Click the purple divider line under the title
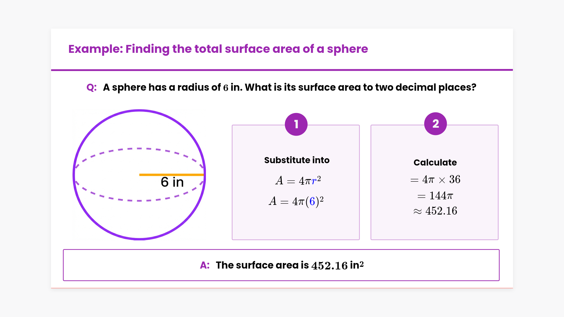 click(x=282, y=70)
